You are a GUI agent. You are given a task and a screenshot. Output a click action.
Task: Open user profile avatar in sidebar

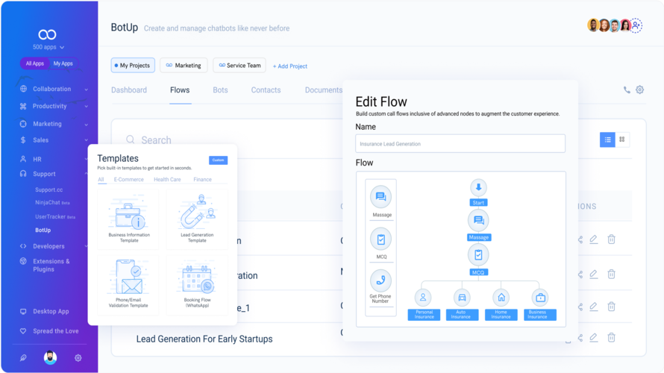51,358
